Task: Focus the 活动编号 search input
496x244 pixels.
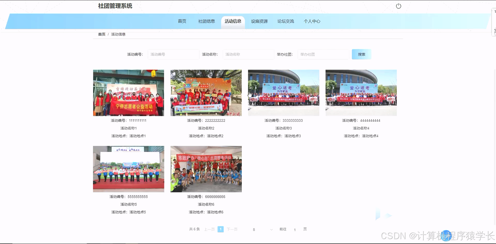Action: pos(173,54)
